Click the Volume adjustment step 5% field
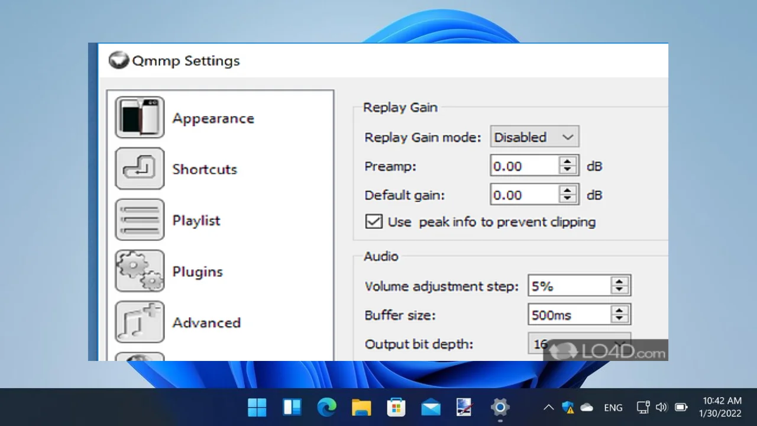 pos(570,286)
